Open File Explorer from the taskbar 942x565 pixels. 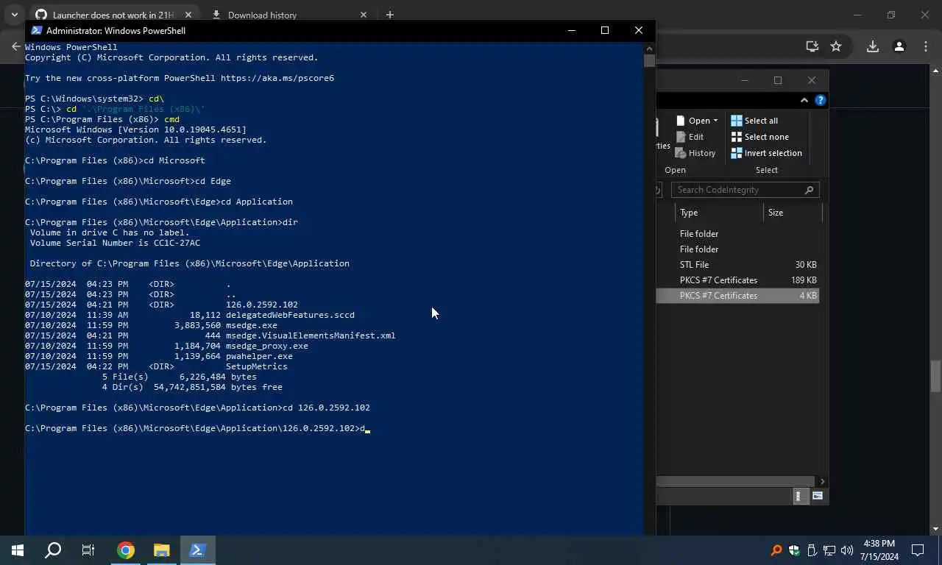pos(161,550)
